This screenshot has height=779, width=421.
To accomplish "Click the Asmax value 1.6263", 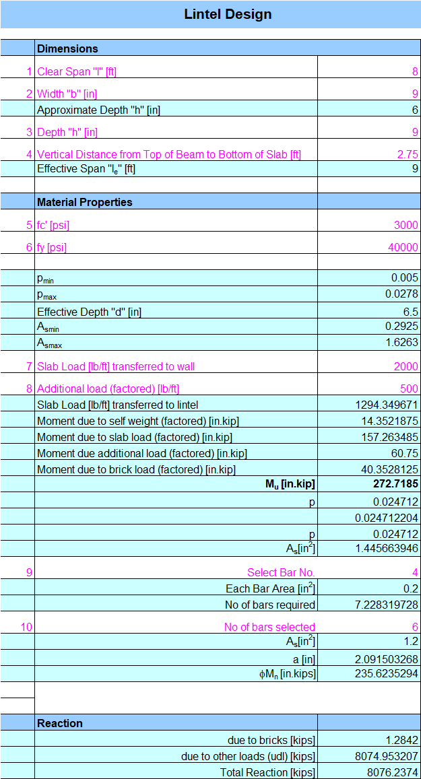I will (369, 343).
